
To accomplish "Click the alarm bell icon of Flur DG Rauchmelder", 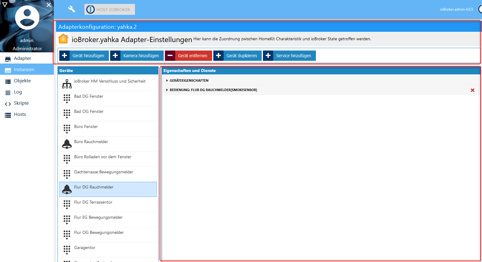I will (67, 189).
